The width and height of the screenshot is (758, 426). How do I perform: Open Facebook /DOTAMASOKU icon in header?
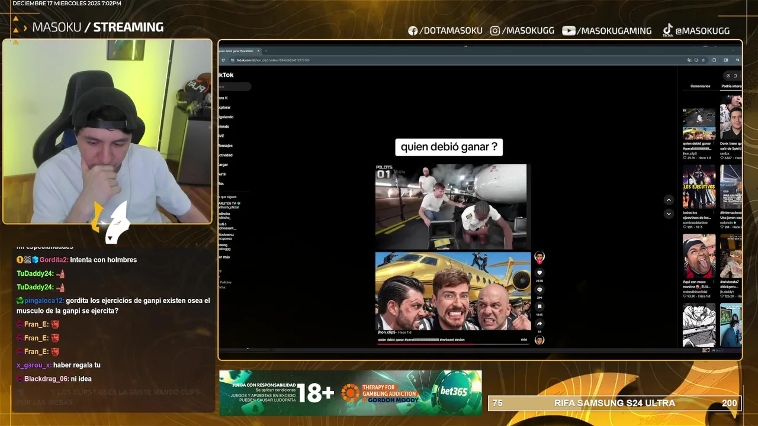pyautogui.click(x=413, y=31)
